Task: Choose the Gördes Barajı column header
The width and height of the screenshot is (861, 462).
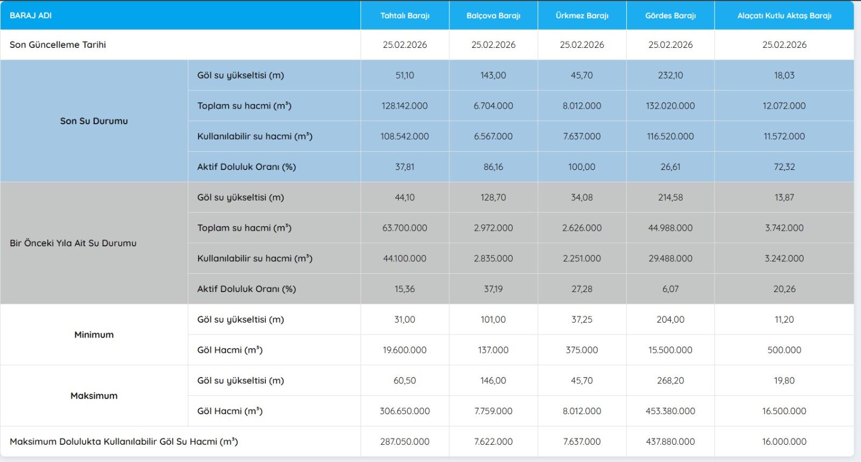Action: pyautogui.click(x=670, y=16)
